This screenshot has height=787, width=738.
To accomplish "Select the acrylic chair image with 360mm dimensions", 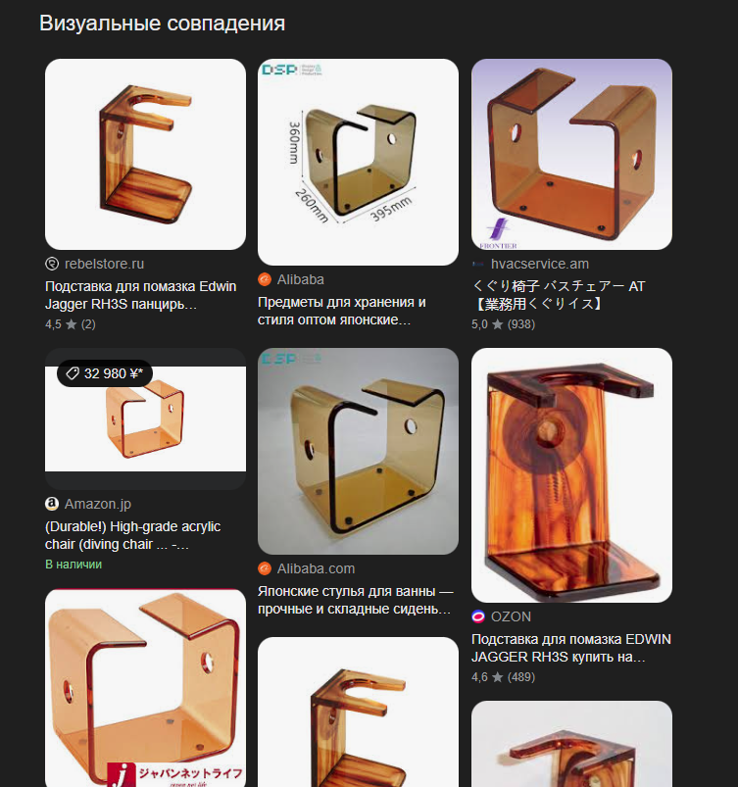I will pyautogui.click(x=358, y=162).
